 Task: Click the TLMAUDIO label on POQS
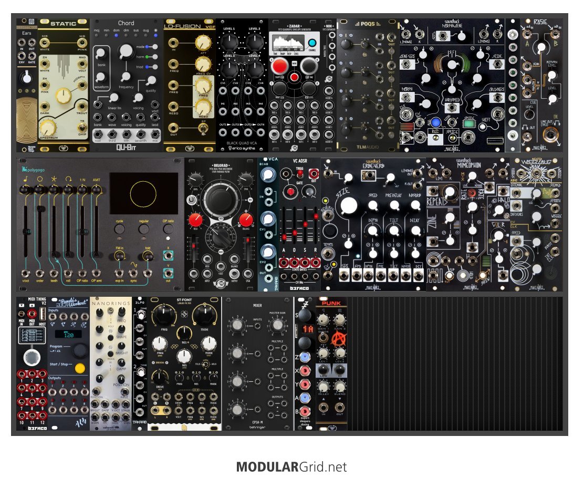pos(367,147)
